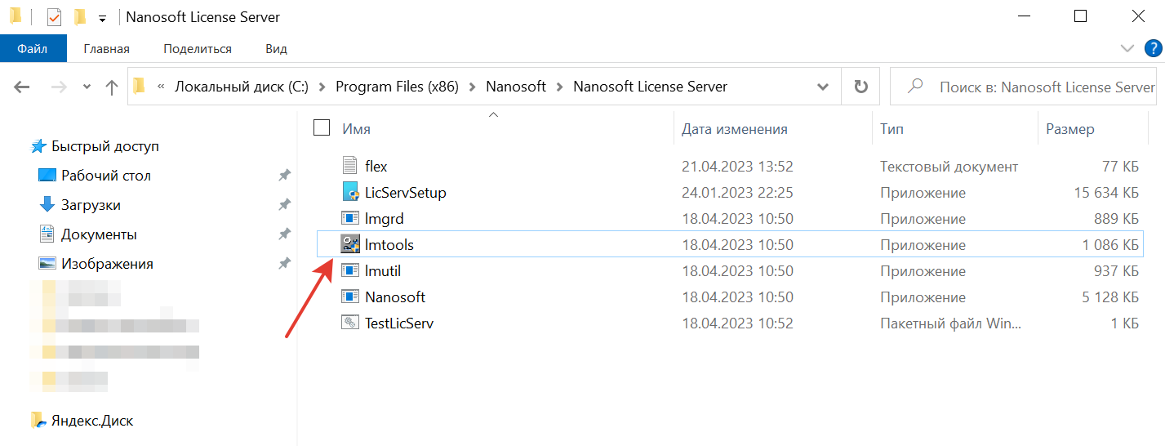Sort by the Имя column header
Viewport: 1165px width, 446px height.
[356, 129]
